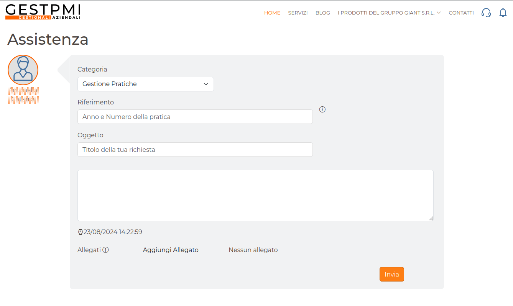Open the BLOG section

click(322, 13)
